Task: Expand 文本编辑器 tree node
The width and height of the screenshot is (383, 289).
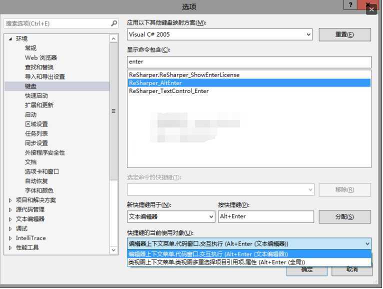Action: 10,219
